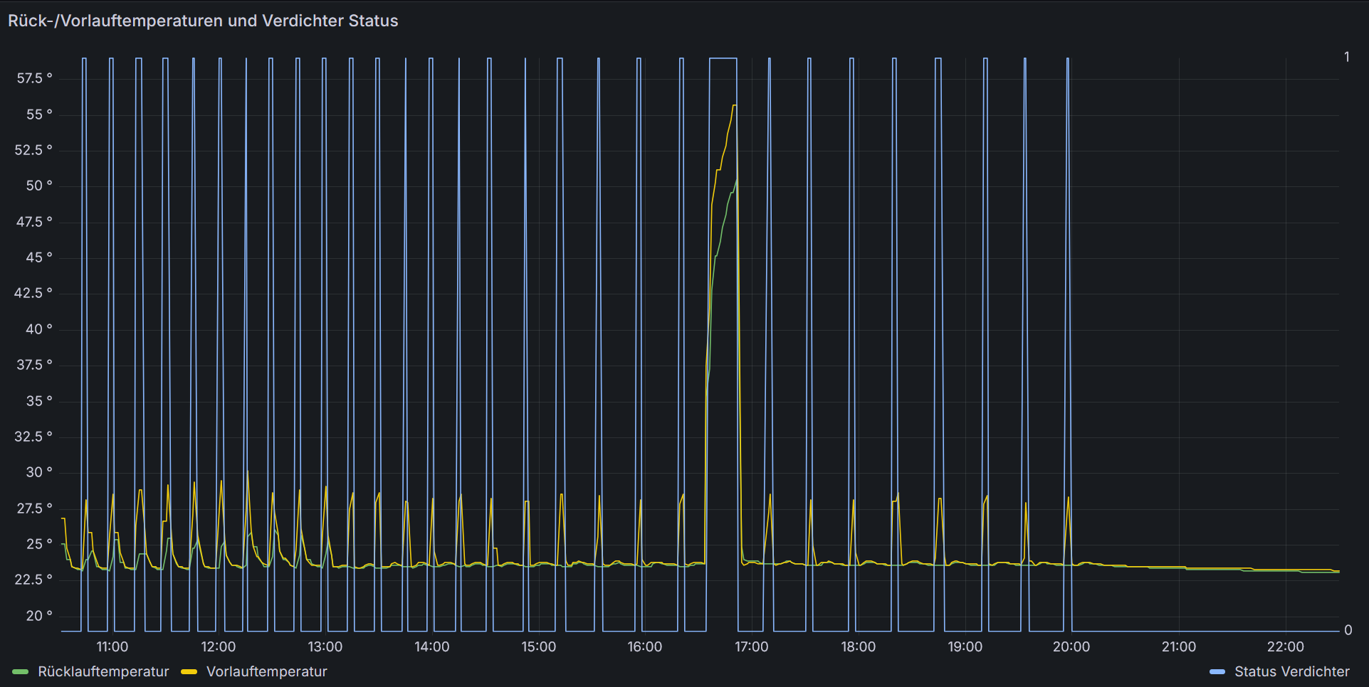Click the 21:00 time axis label
This screenshot has width=1369, height=687.
pyautogui.click(x=1178, y=646)
